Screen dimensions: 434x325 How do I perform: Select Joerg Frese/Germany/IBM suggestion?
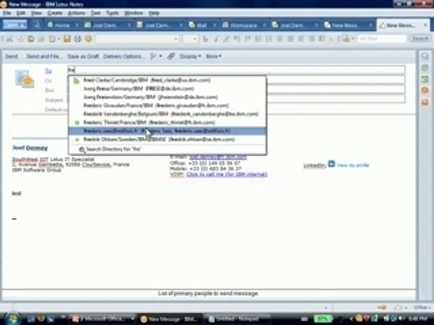[x=167, y=89]
